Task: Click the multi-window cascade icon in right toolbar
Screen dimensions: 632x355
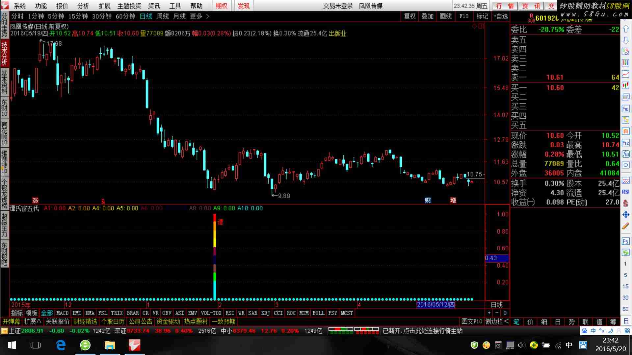Action: pyautogui.click(x=625, y=97)
